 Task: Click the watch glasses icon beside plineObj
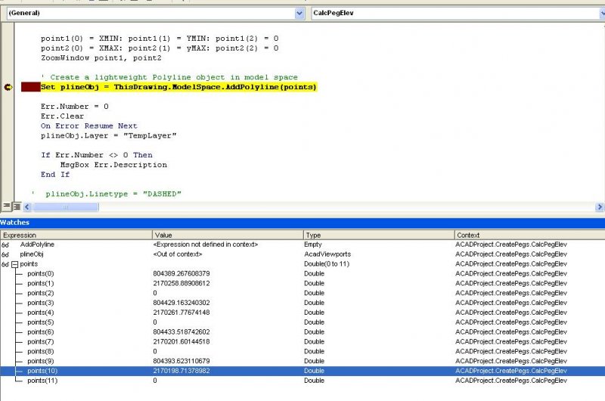click(5, 255)
